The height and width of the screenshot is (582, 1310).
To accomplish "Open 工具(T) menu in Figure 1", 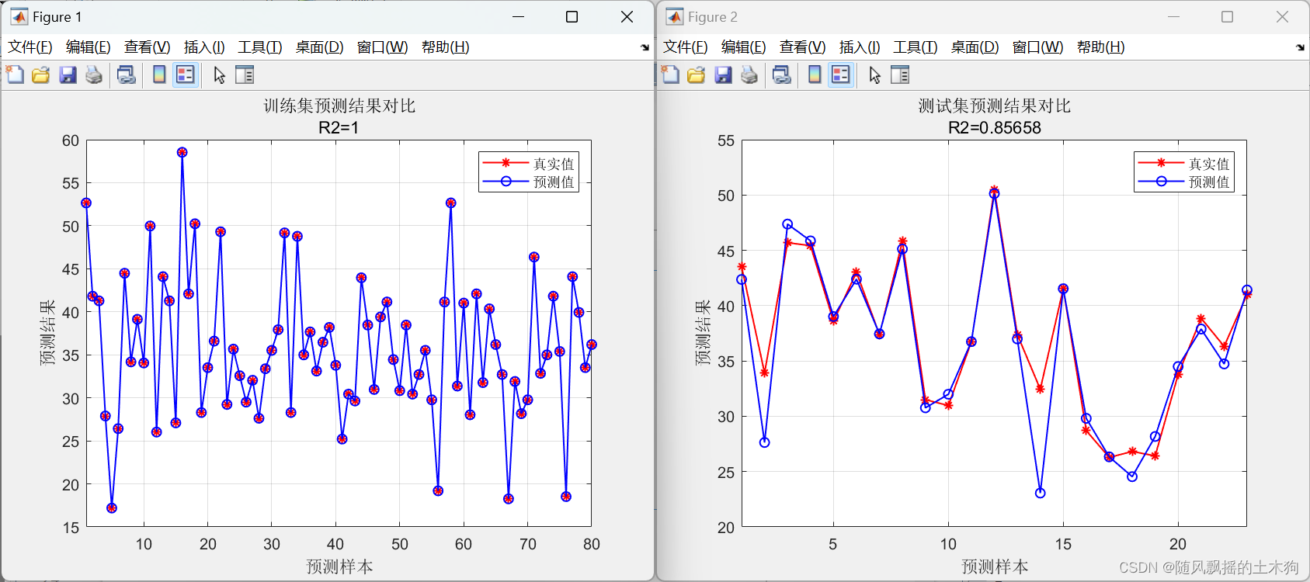I will coord(260,47).
